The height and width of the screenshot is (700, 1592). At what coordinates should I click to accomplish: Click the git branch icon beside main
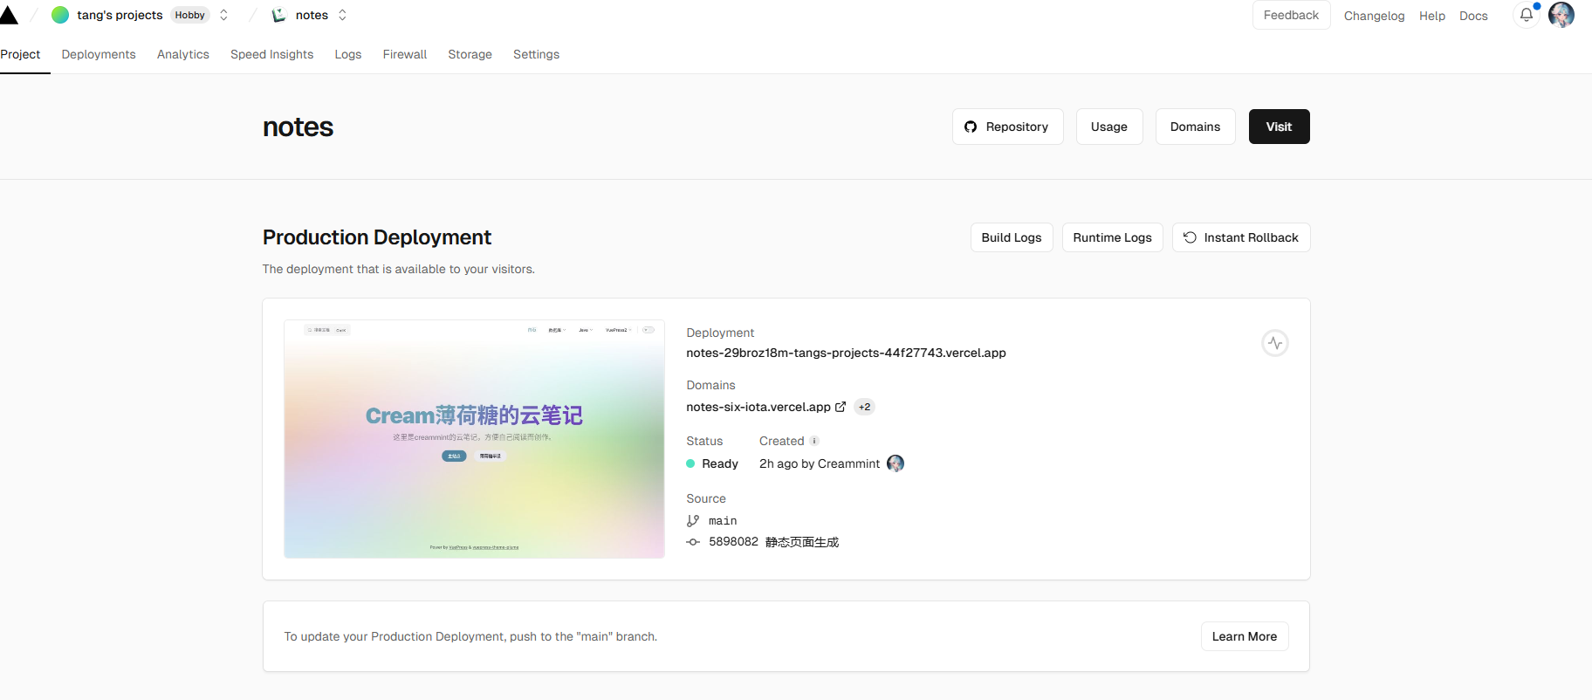pyautogui.click(x=693, y=520)
